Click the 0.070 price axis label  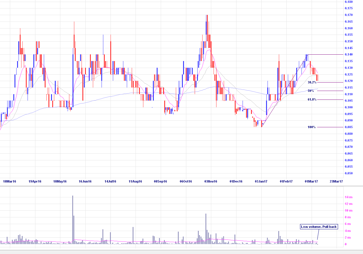348,147
